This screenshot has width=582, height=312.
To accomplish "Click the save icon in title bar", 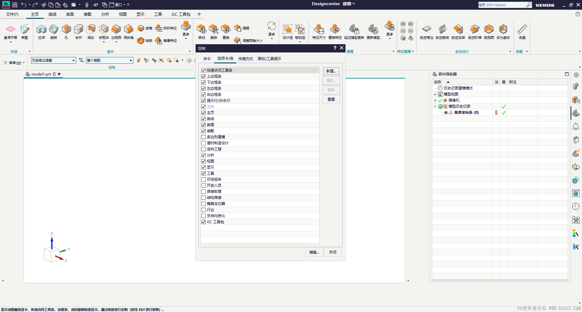I will (15, 5).
